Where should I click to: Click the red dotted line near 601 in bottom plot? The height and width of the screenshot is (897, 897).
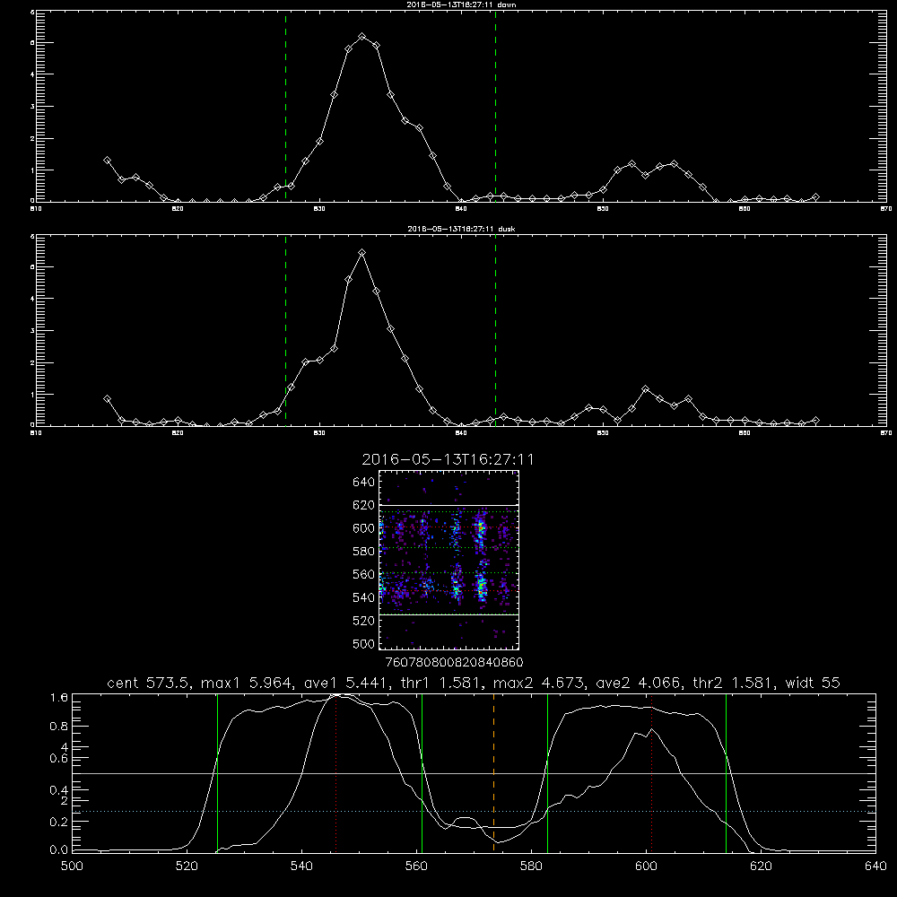[651, 773]
